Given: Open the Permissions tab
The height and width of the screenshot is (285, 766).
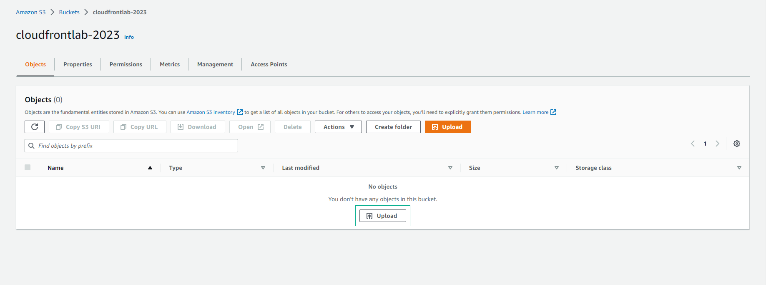Looking at the screenshot, I should [x=126, y=64].
